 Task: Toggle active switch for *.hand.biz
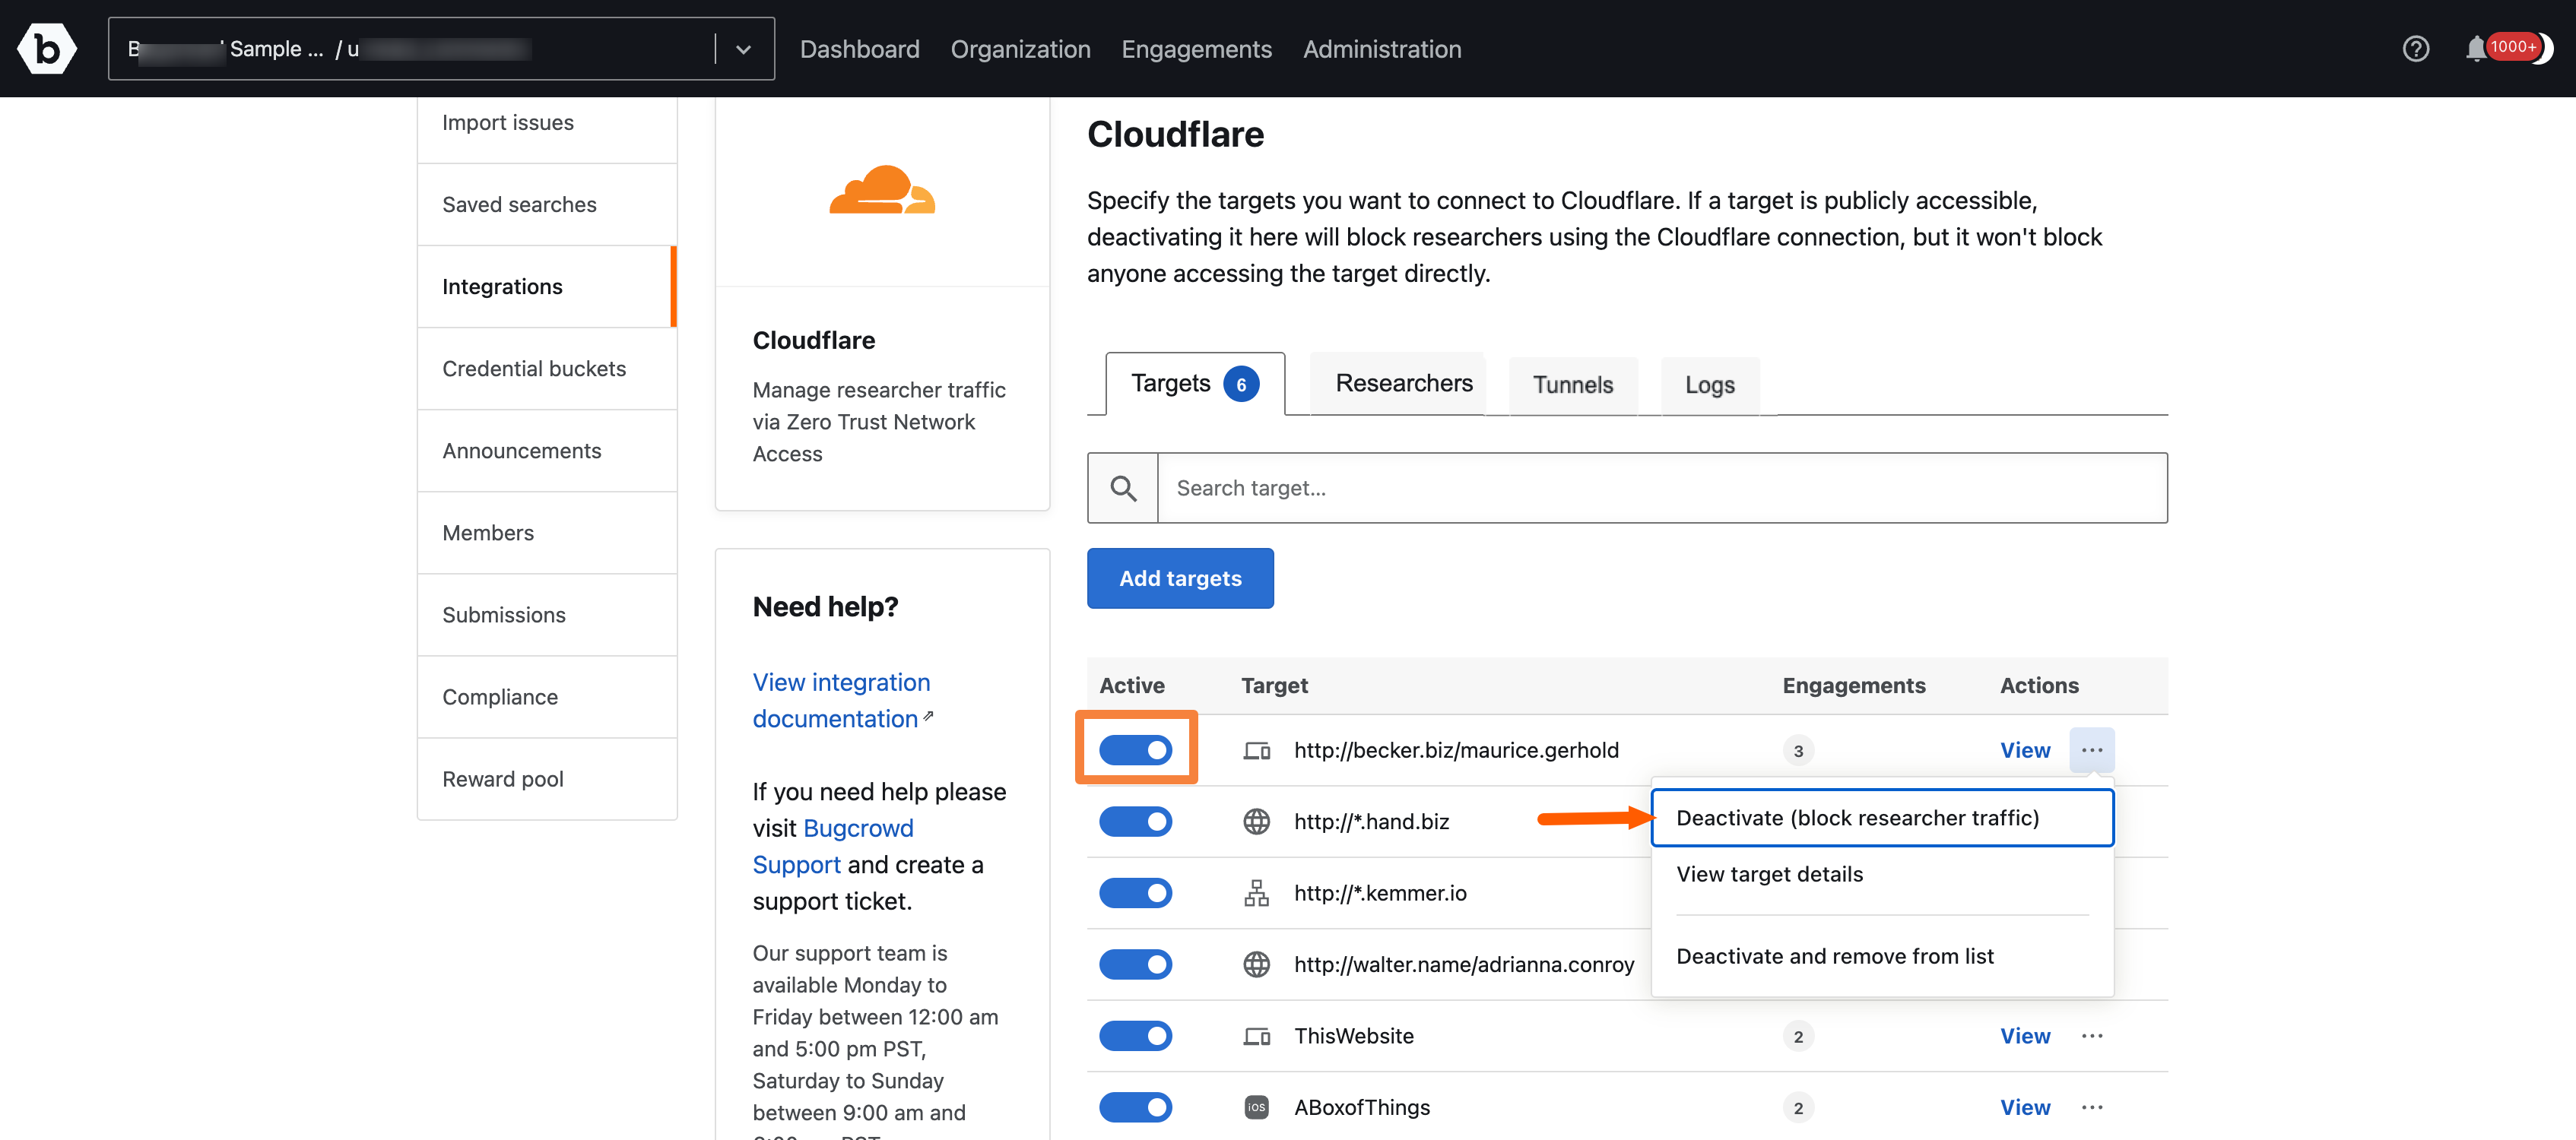pyautogui.click(x=1135, y=821)
